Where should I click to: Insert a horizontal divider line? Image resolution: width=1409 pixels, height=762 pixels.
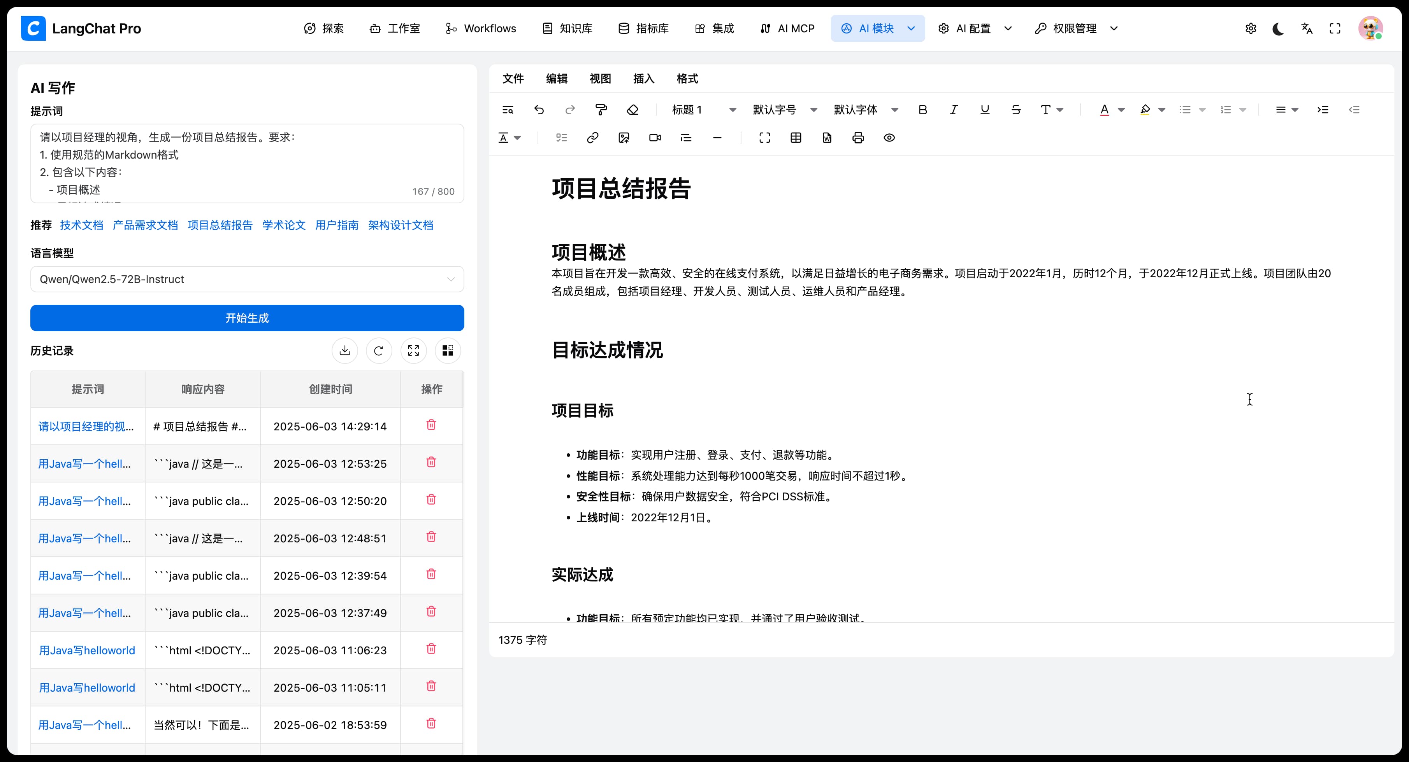pyautogui.click(x=717, y=138)
